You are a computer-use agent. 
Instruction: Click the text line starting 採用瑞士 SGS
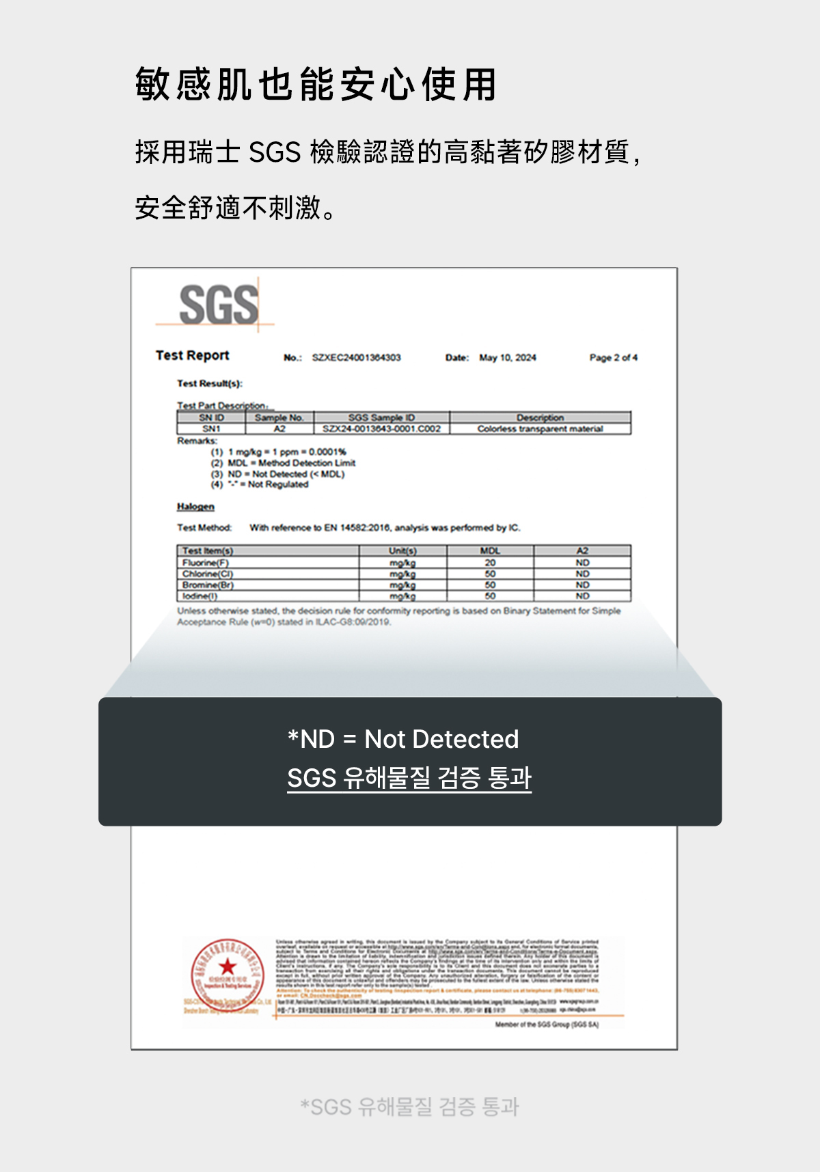[388, 152]
